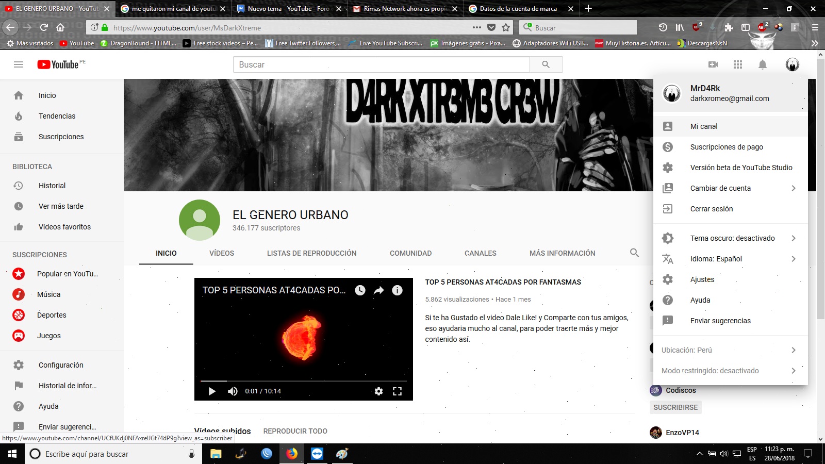Switch to the VÍDEOS channel tab
Image resolution: width=825 pixels, height=464 pixels.
[x=222, y=253]
